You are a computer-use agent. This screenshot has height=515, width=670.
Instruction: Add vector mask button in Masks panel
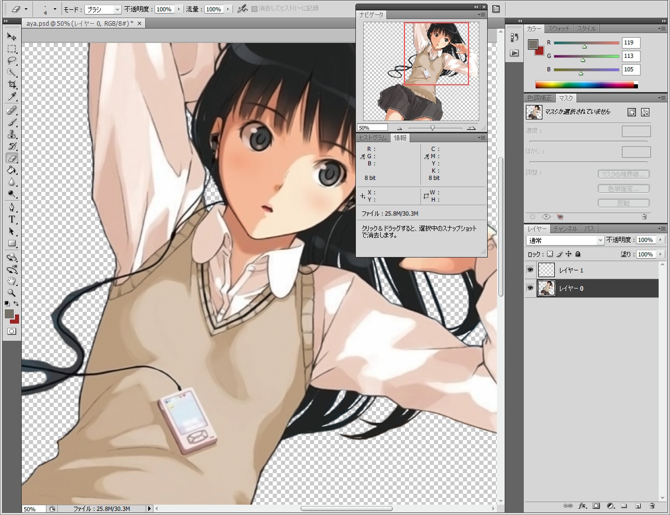pyautogui.click(x=645, y=112)
